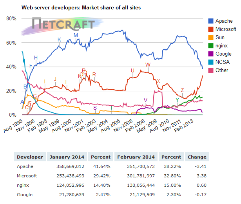The height and width of the screenshot is (204, 241).
Task: Click annotation marker V on the purple line
Action: click(146, 100)
